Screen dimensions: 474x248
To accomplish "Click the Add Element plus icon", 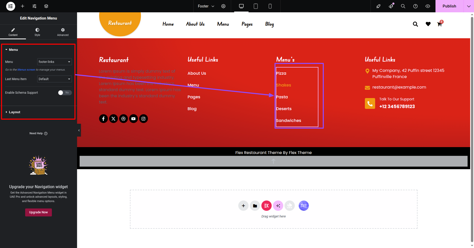I will point(23,6).
